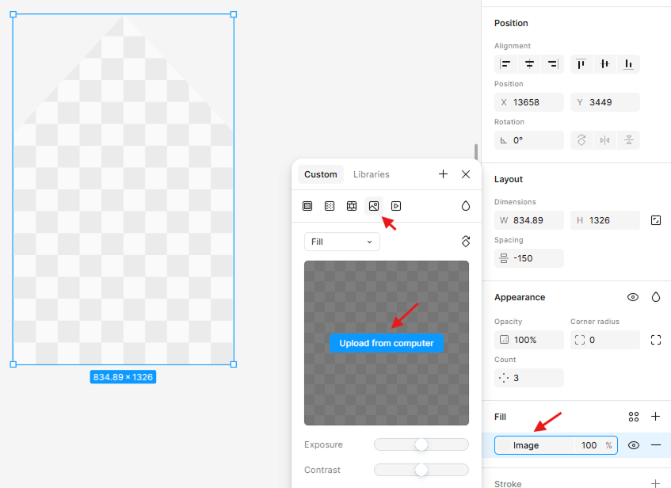The height and width of the screenshot is (488, 671).
Task: Hide the Image fill with eye icon
Action: [634, 445]
